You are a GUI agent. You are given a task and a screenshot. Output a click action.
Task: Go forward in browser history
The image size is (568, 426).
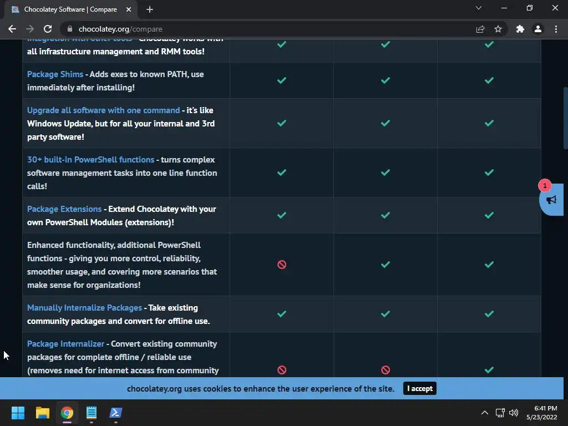30,29
